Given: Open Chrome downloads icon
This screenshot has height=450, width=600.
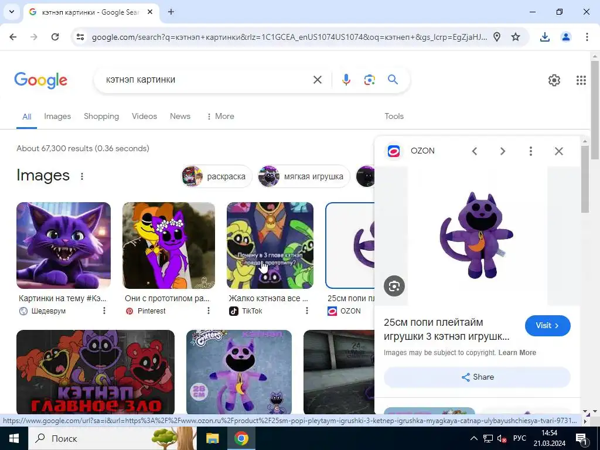Looking at the screenshot, I should tap(544, 37).
